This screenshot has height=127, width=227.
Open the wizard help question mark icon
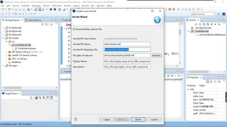click(76, 119)
